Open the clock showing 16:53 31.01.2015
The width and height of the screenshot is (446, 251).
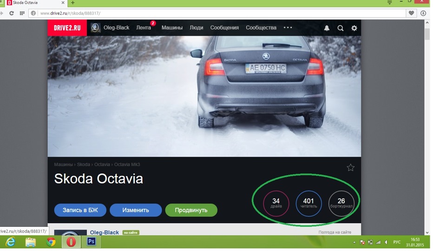[x=415, y=242]
